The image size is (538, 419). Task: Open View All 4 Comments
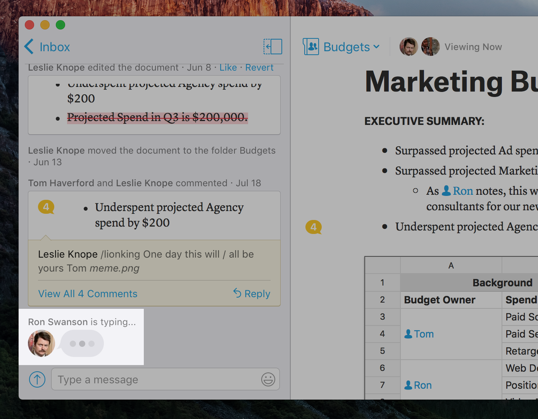(x=88, y=294)
